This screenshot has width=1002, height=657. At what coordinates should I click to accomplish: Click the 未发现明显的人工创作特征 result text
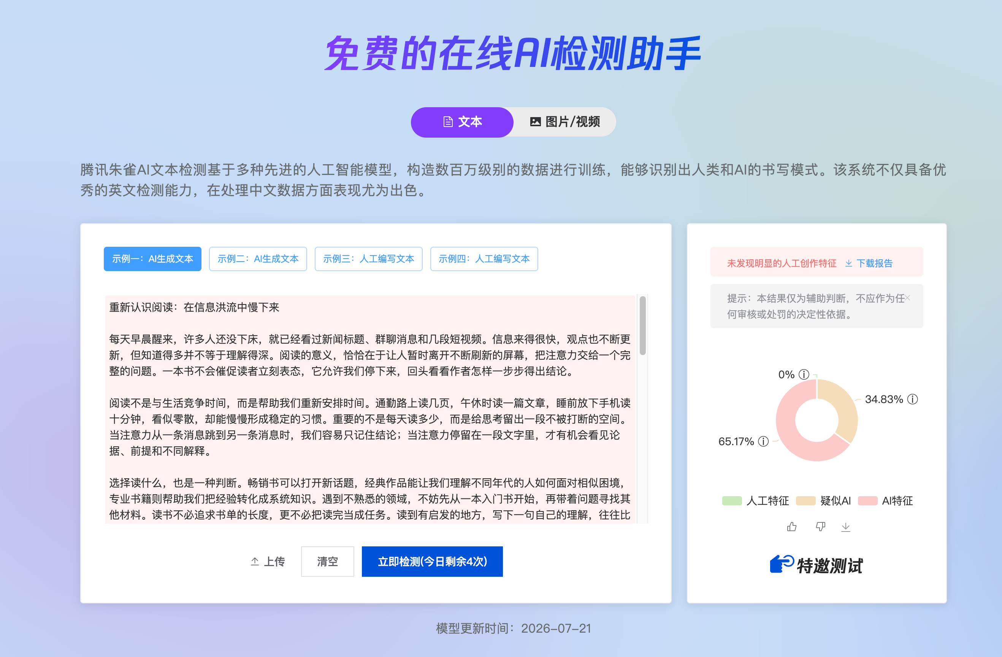(782, 263)
